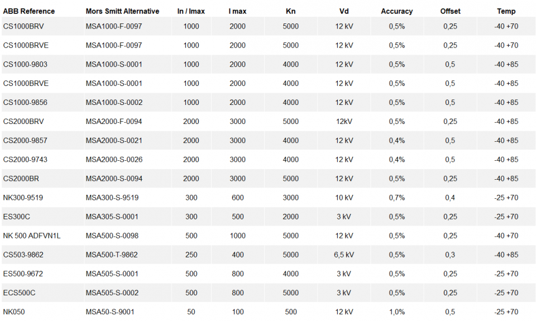Select the CS2000-9857 reference cell
536x321 pixels.
point(25,141)
